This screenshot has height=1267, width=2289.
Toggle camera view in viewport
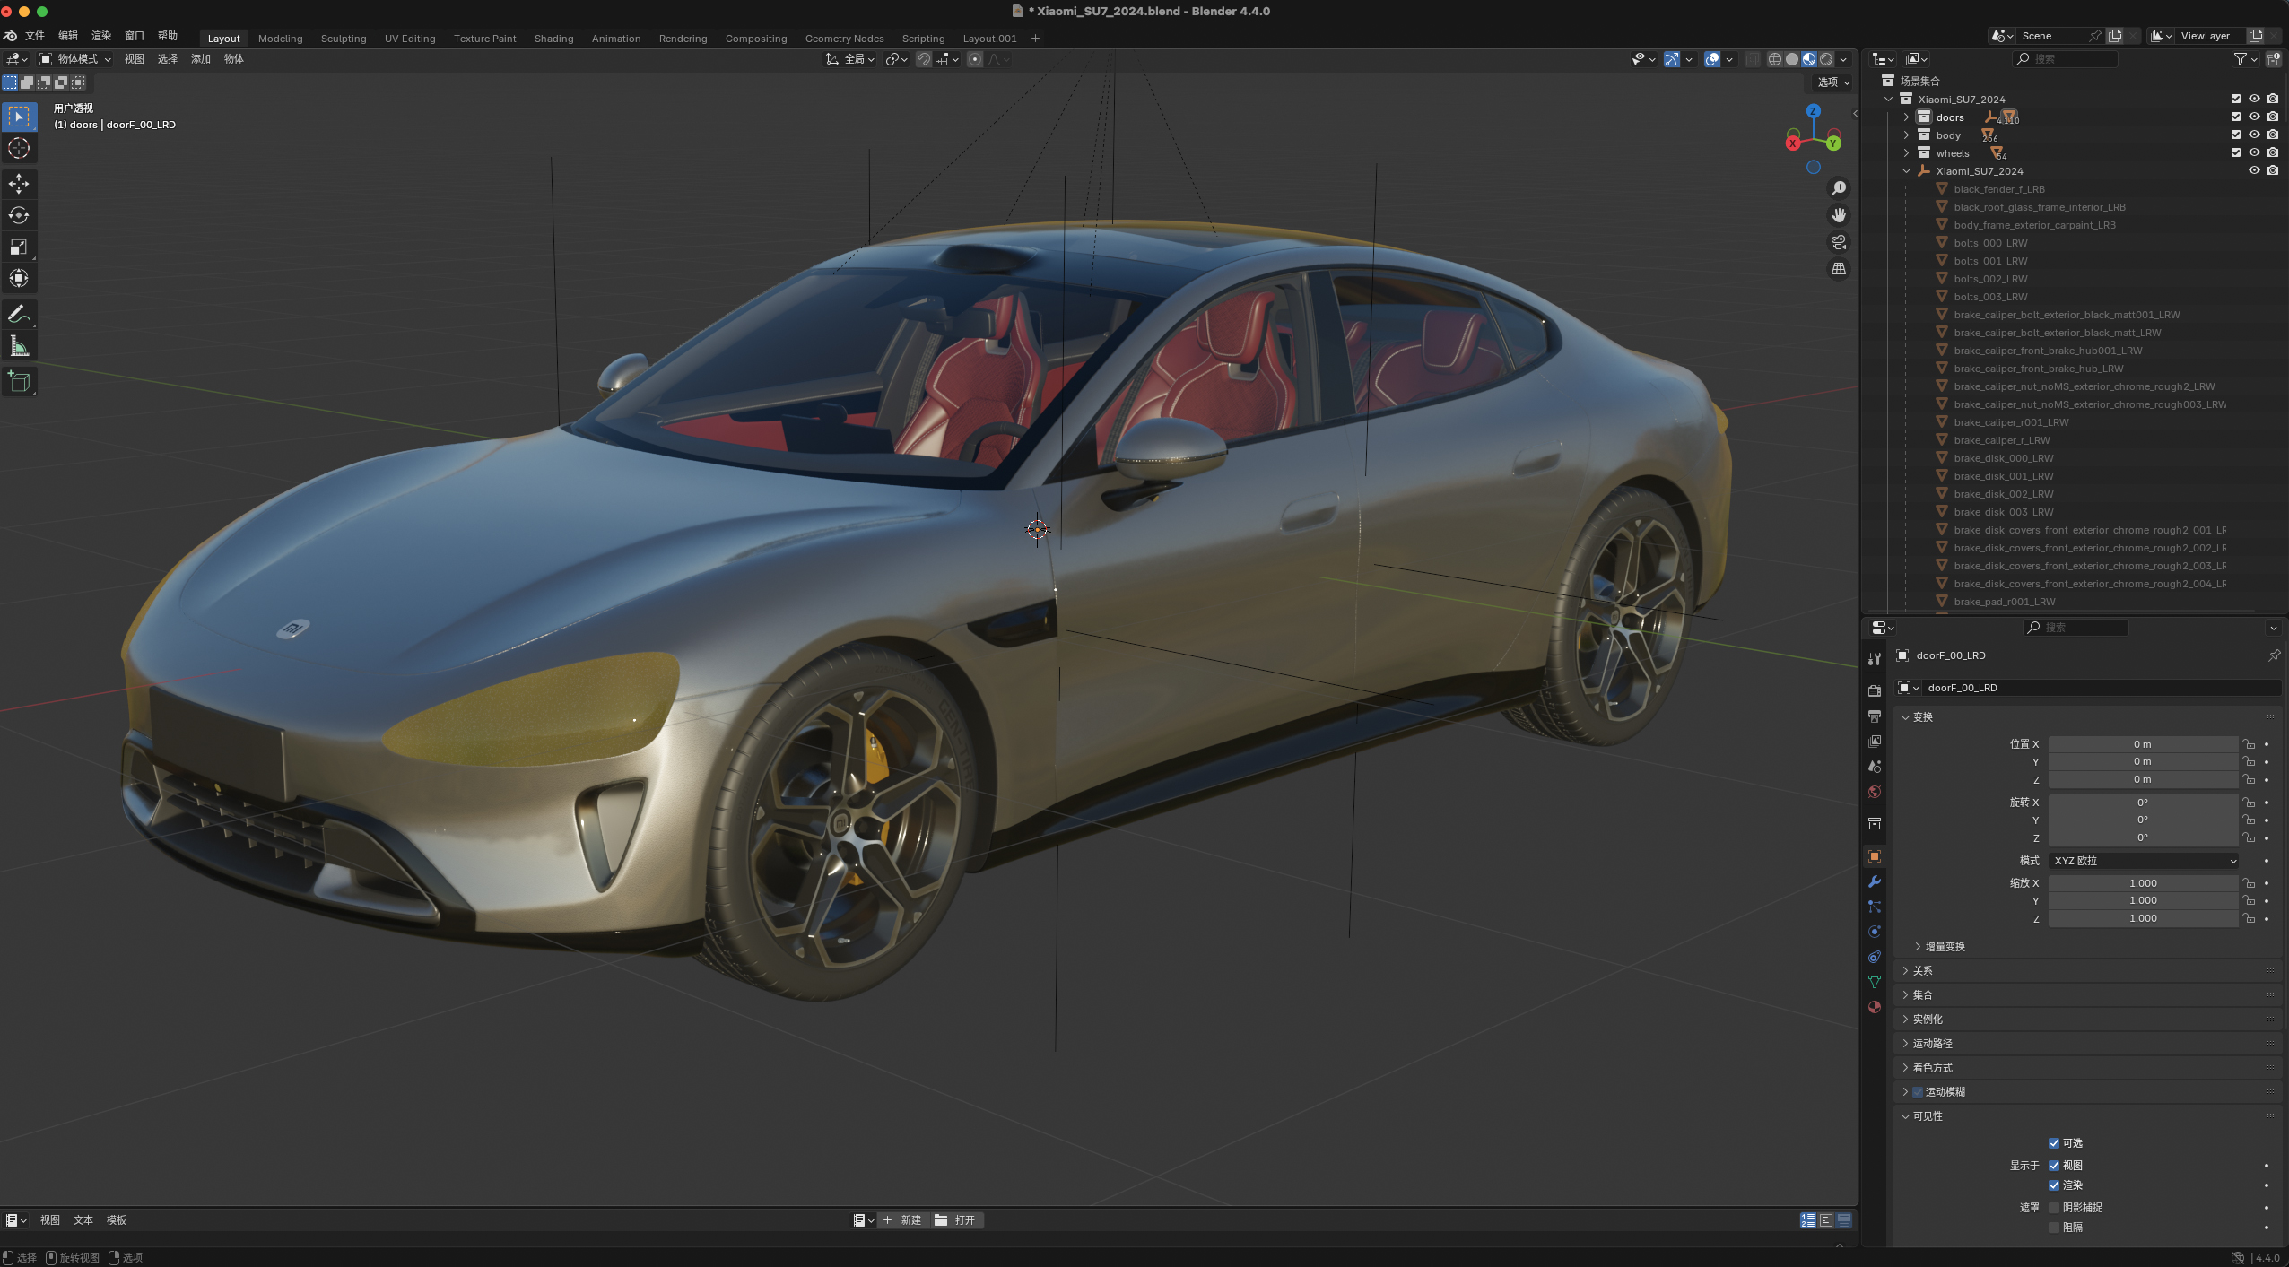1839,242
